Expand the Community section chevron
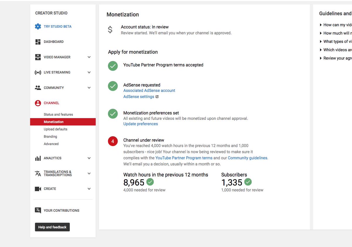Image resolution: width=352 pixels, height=247 pixels. click(89, 88)
